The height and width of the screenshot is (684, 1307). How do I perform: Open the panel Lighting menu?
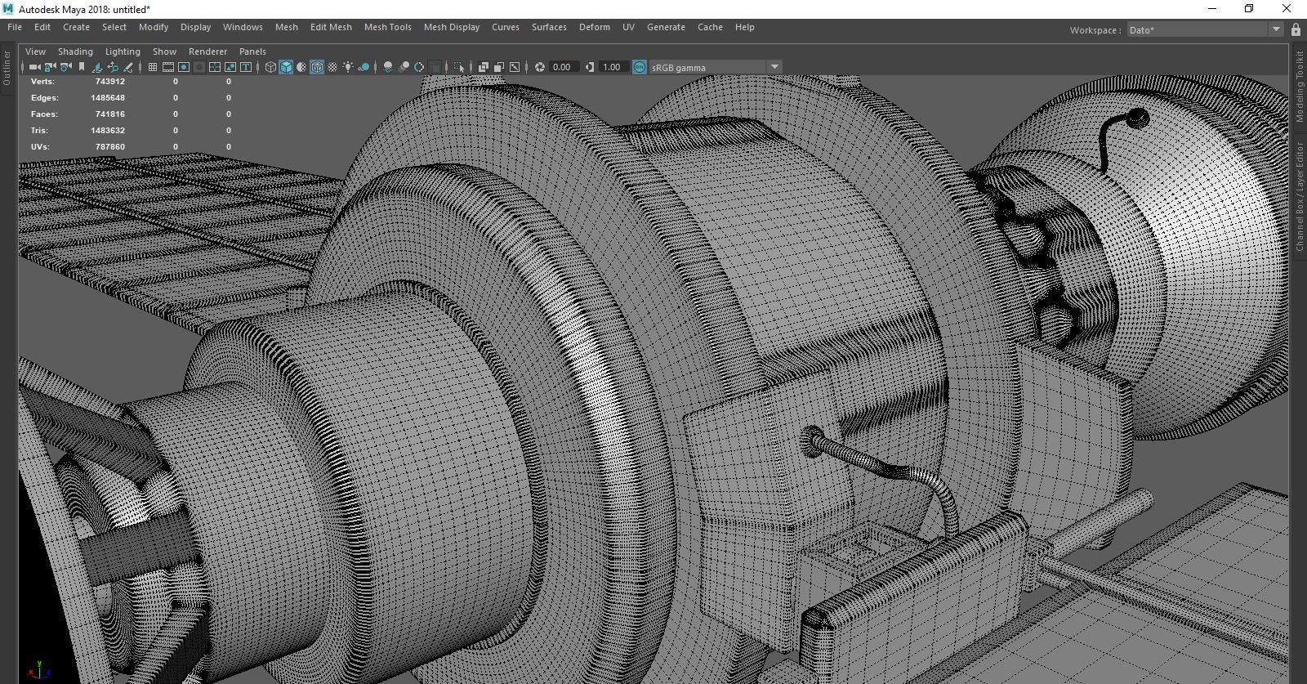(123, 51)
